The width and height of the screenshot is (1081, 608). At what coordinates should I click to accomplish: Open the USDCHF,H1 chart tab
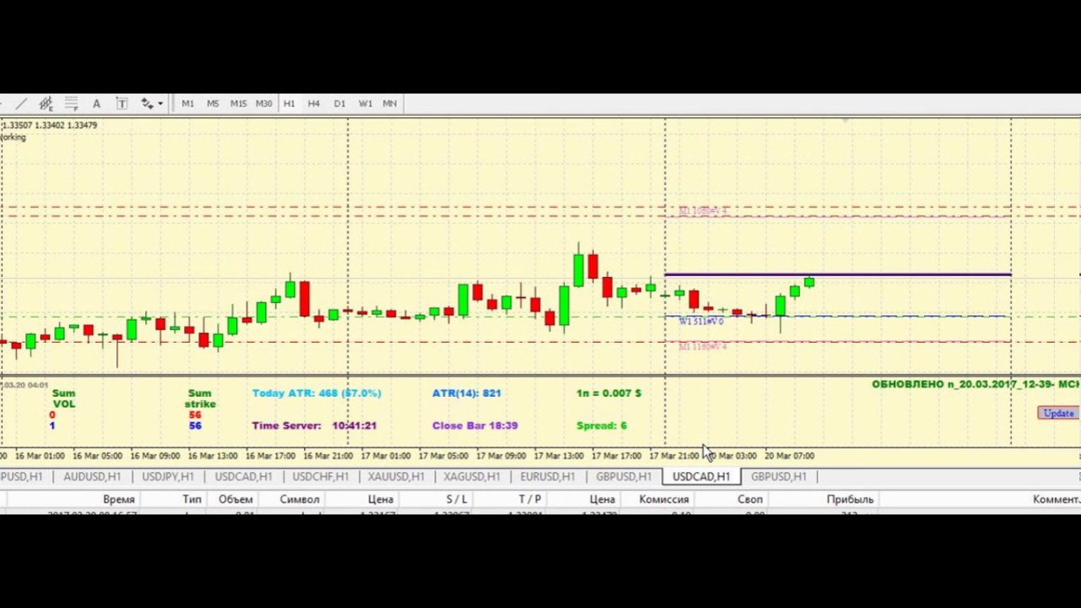pyautogui.click(x=319, y=477)
